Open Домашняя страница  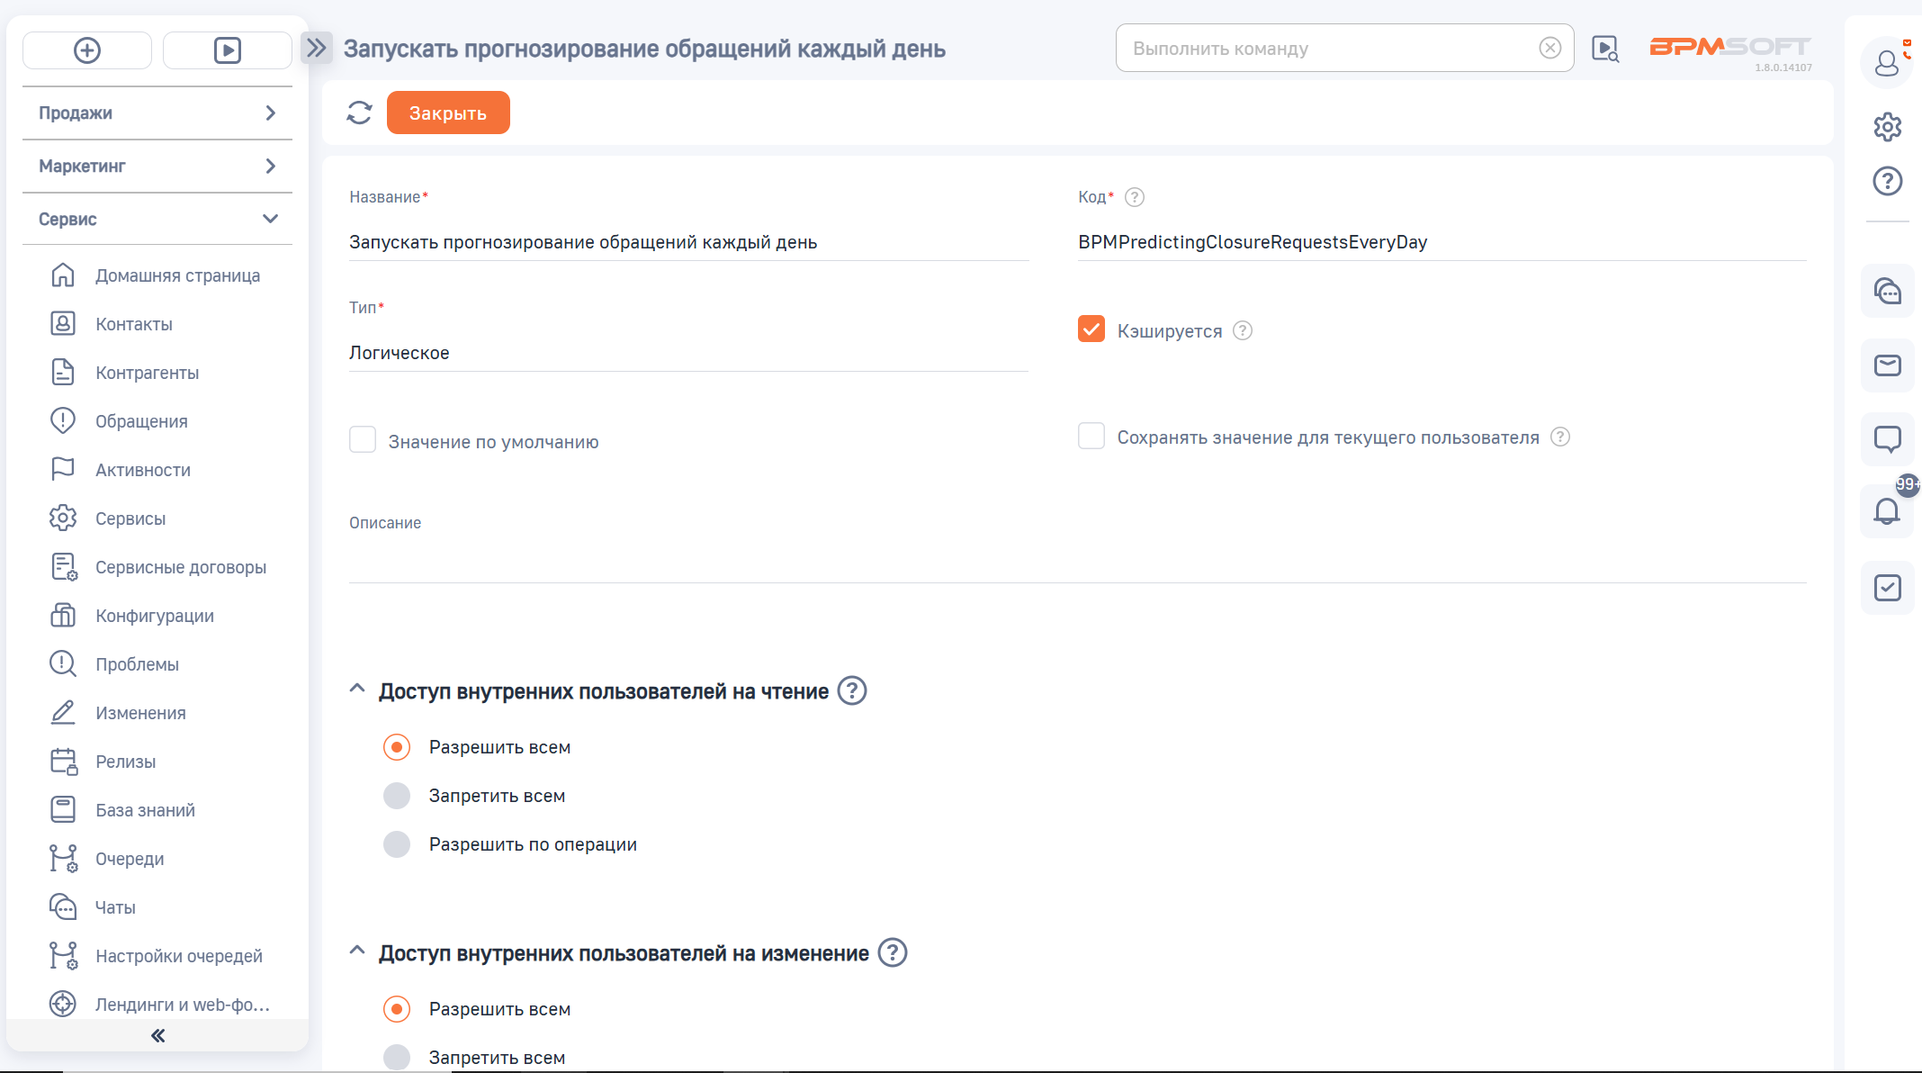(x=176, y=275)
